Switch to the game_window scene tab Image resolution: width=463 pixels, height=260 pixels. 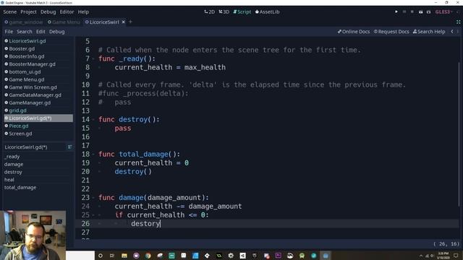24,22
